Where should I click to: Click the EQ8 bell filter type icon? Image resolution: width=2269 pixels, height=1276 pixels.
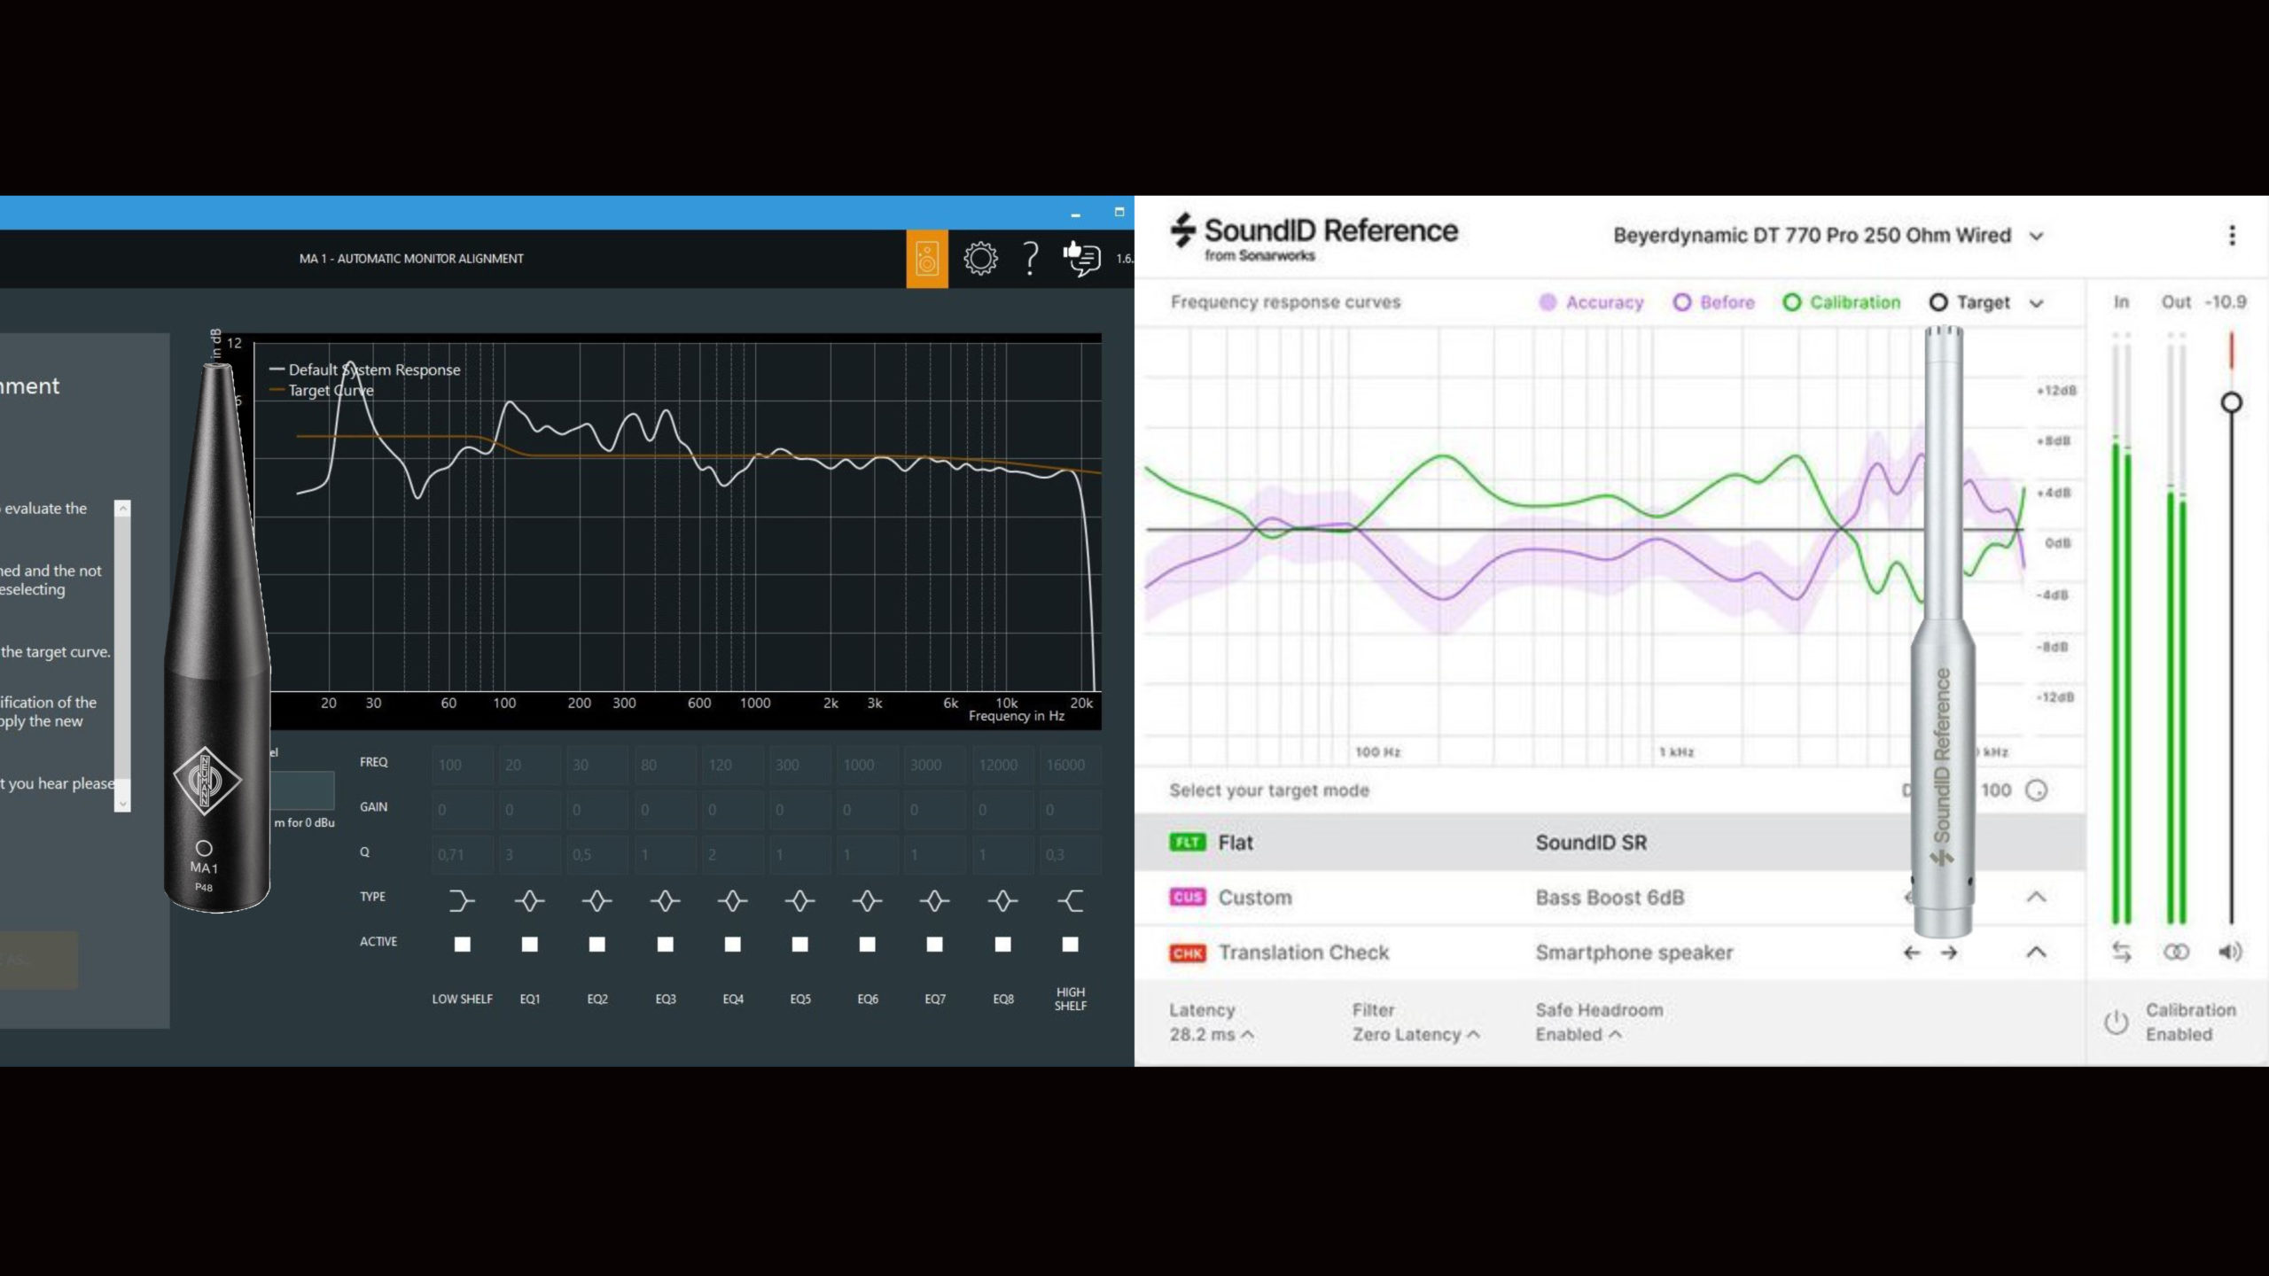1002,901
